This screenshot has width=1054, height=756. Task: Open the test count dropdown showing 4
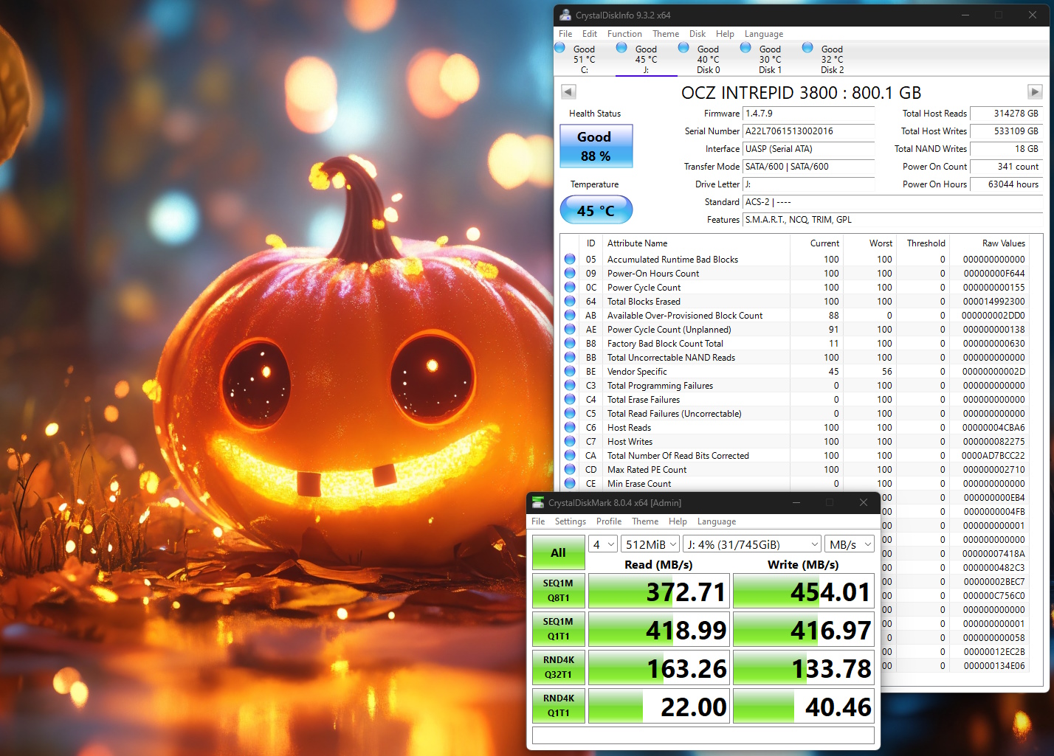(602, 544)
